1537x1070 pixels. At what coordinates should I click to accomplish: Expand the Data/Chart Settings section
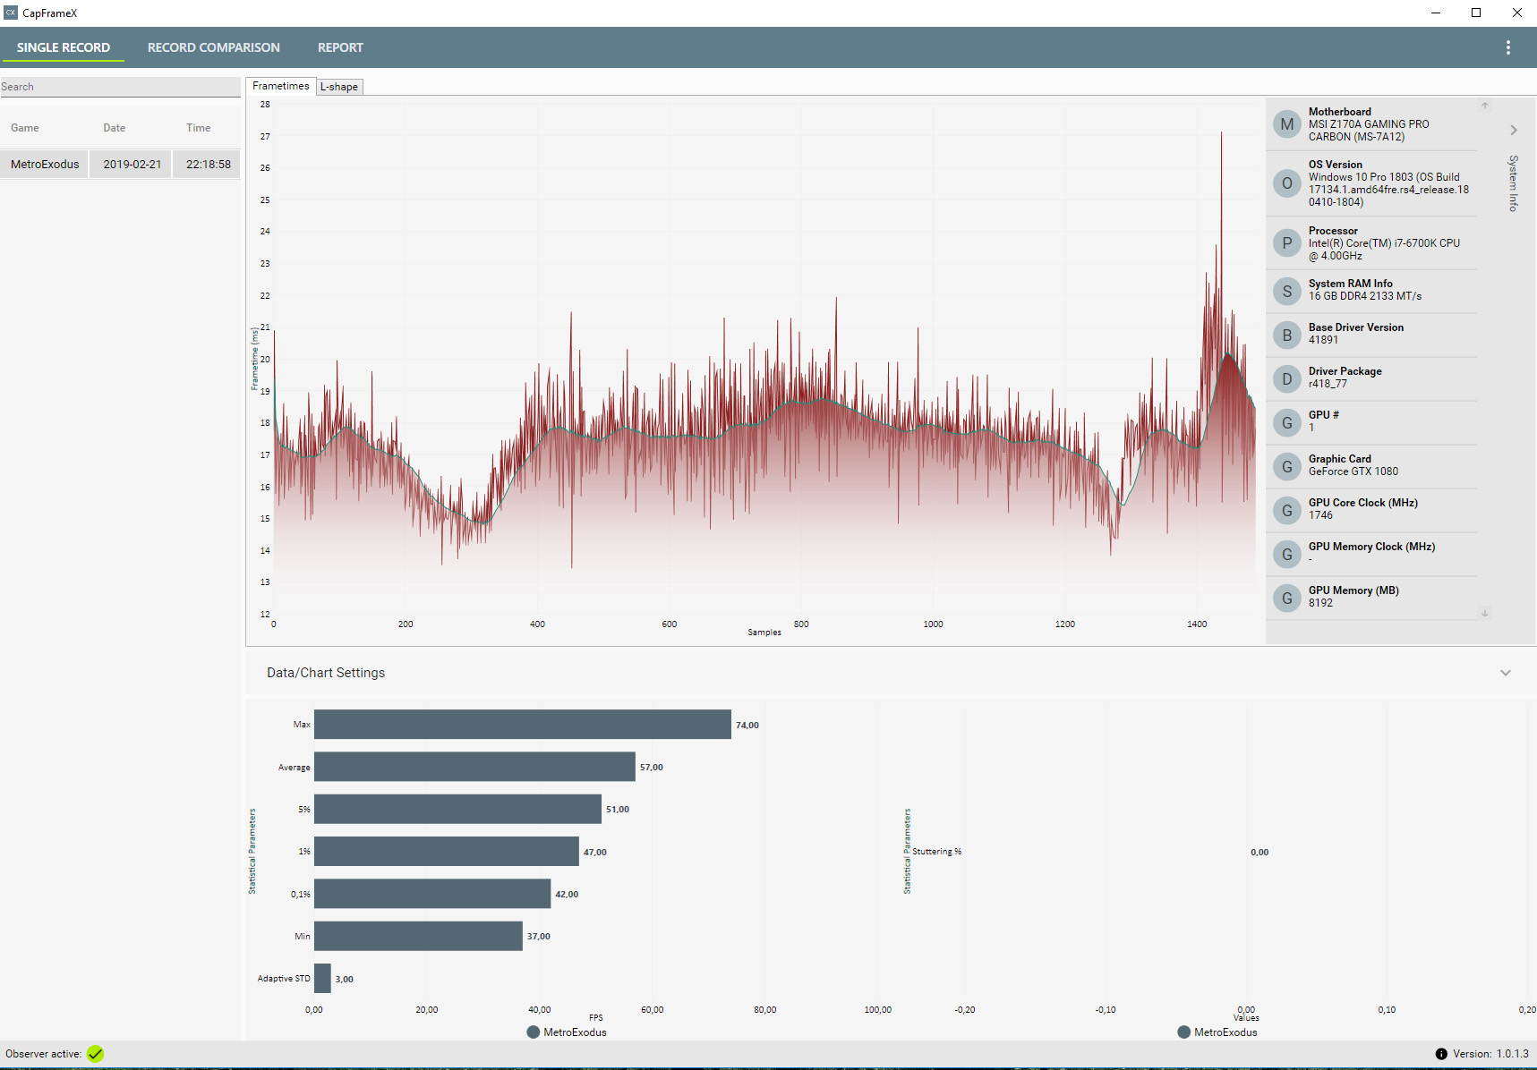[1506, 673]
